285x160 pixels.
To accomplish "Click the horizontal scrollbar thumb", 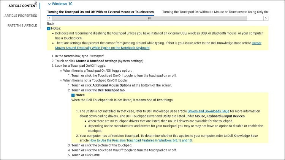I will [149, 18].
